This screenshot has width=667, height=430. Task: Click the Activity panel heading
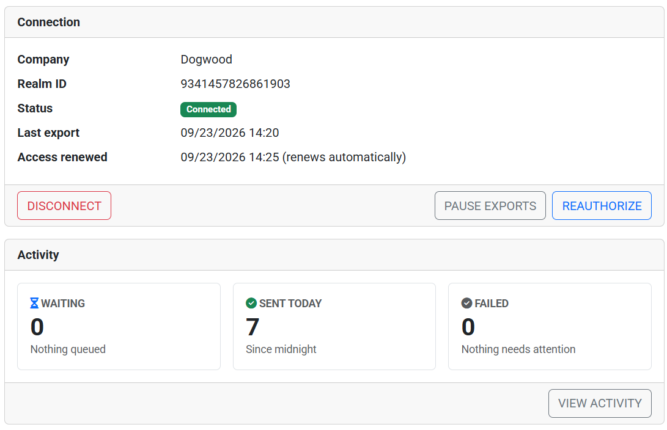39,255
